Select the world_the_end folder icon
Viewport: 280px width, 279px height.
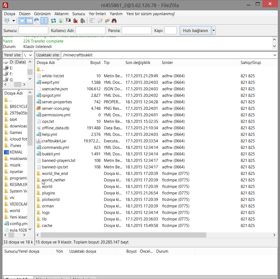click(38, 174)
